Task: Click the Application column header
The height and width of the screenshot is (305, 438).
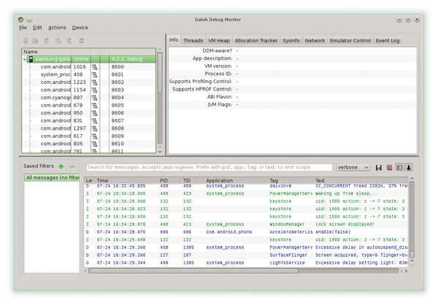Action: pos(237,180)
